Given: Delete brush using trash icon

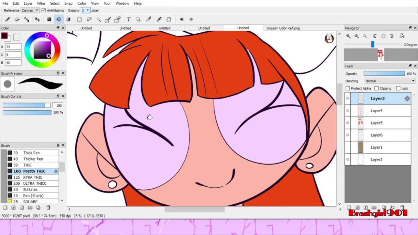Looking at the screenshot, I should tap(48, 208).
